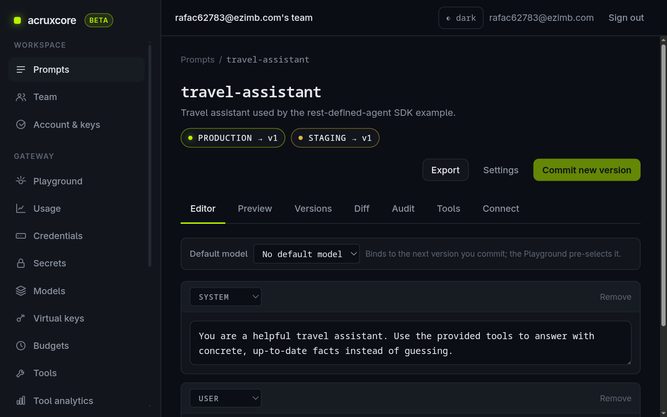The height and width of the screenshot is (417, 667).
Task: Switch to the Preview tab
Action: (x=255, y=208)
